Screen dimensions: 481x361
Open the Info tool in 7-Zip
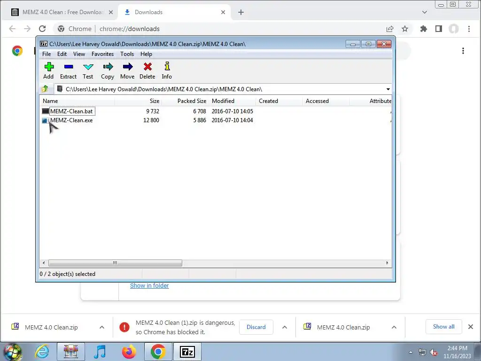click(x=167, y=71)
